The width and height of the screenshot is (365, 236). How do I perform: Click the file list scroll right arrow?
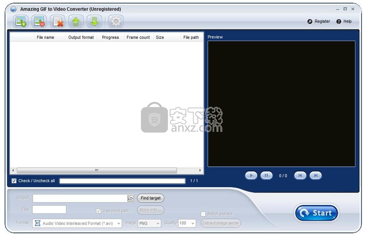coord(200,171)
